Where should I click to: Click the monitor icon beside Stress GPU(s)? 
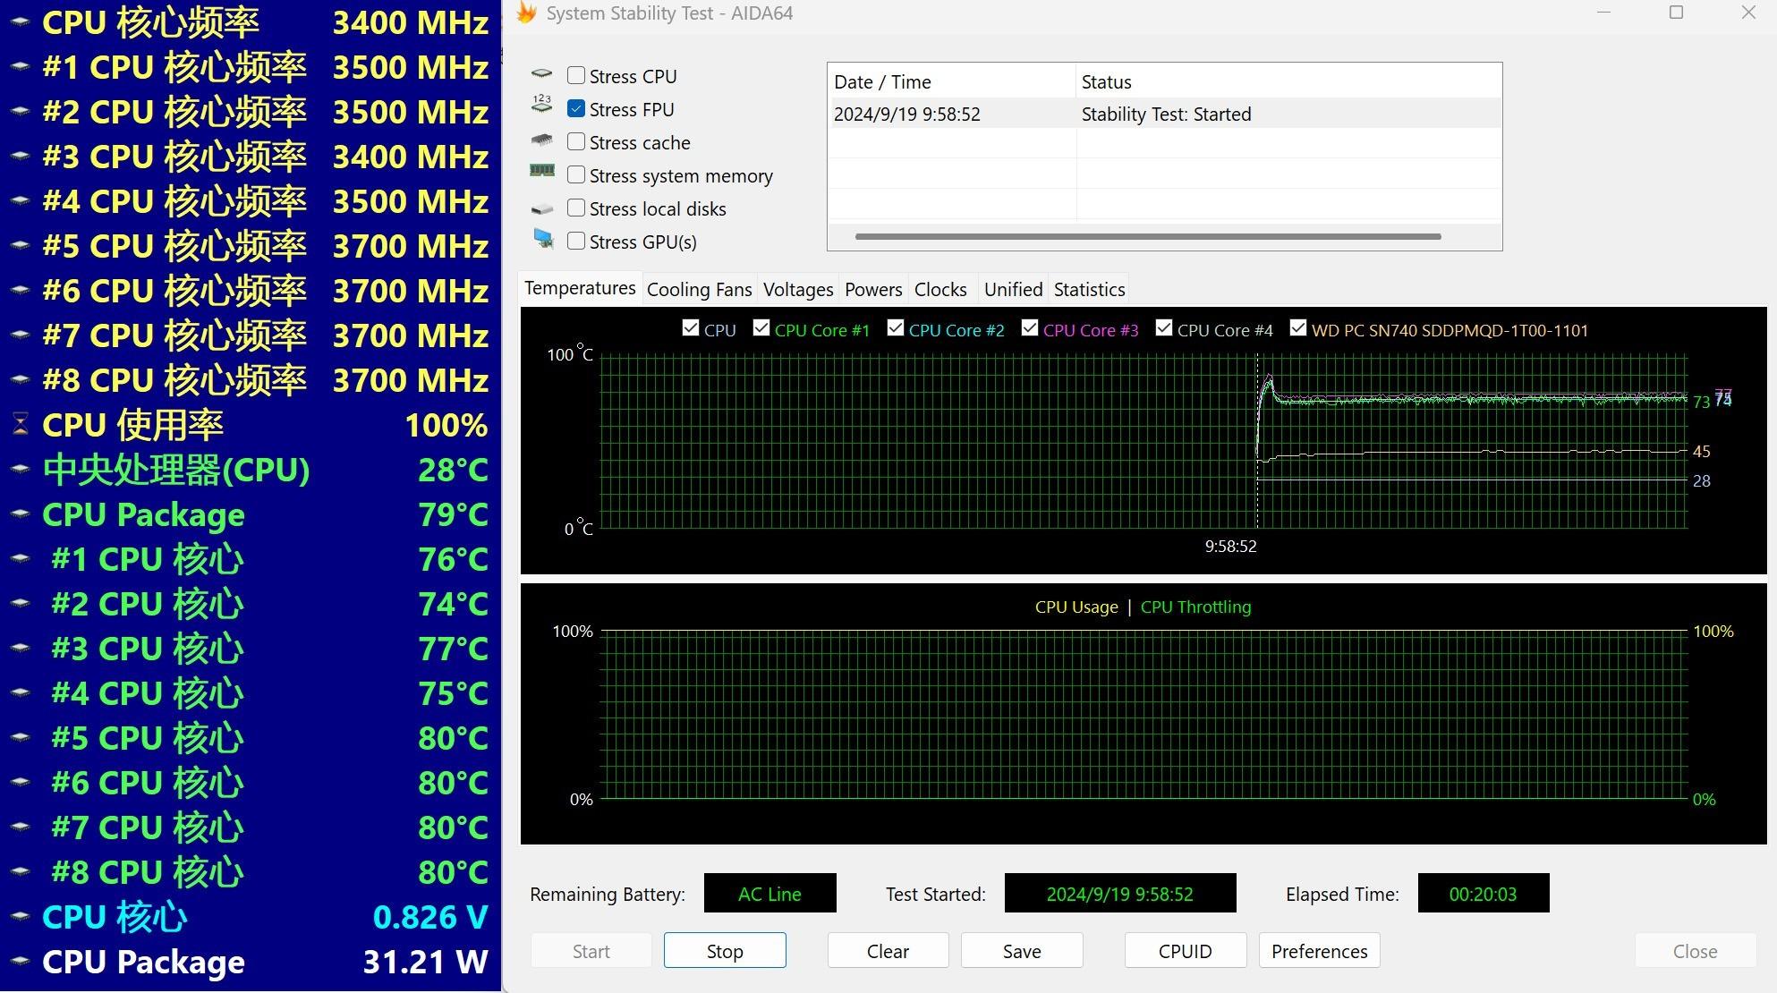click(542, 239)
